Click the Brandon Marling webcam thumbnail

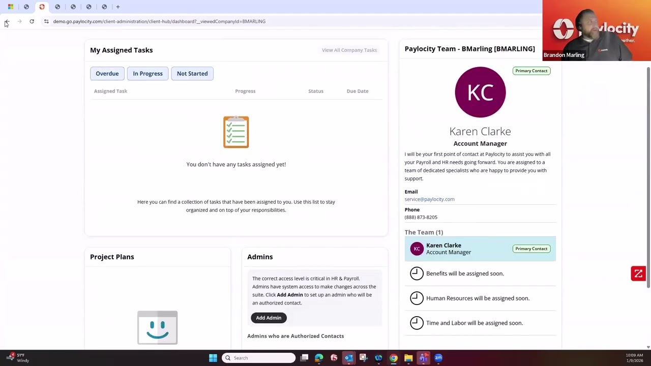tap(597, 30)
